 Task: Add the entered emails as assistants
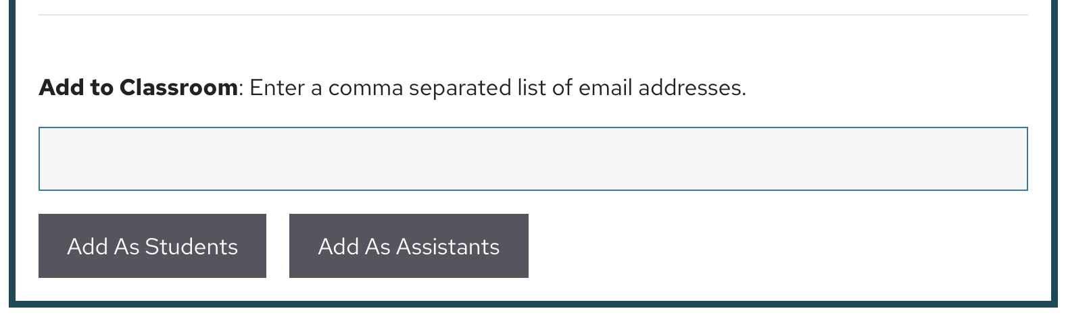408,246
